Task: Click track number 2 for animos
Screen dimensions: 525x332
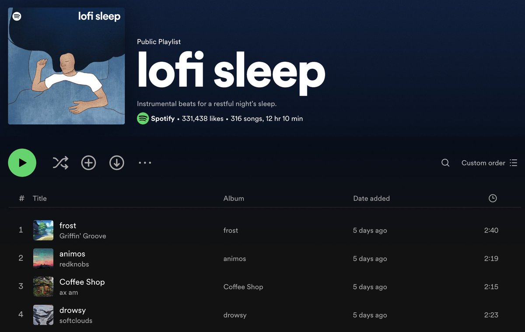Action: (21, 258)
